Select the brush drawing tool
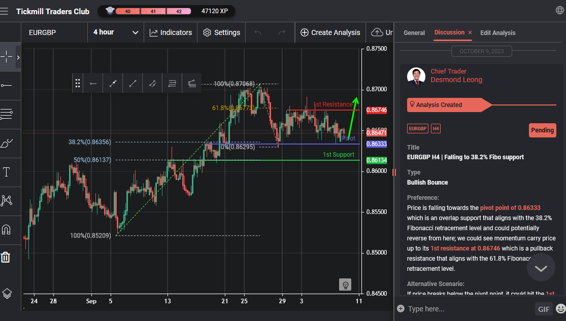 pos(7,143)
